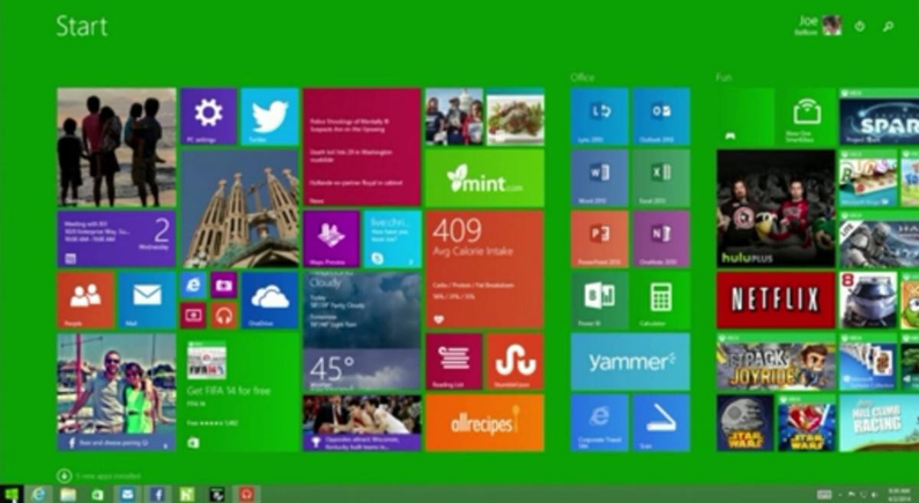
Task: Open the Corporate Travel Internet Explorer tile
Action: tap(599, 423)
